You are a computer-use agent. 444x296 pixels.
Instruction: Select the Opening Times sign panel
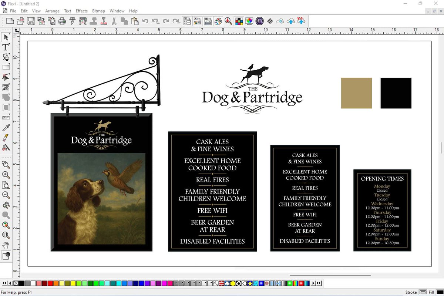(382, 210)
